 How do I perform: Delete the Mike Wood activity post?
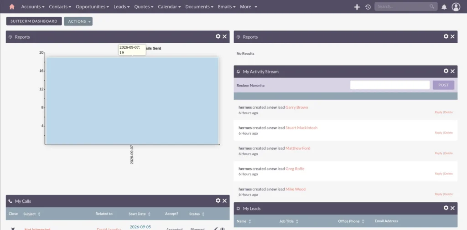click(x=448, y=194)
